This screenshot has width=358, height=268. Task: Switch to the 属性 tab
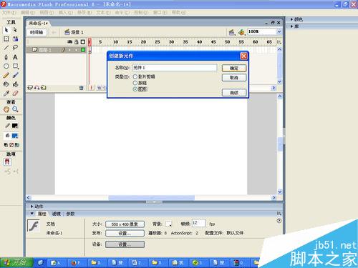[42, 214]
